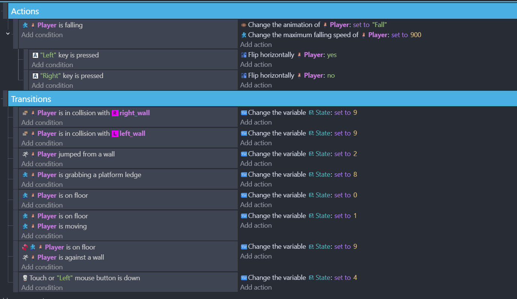Collapse the Player is falling event sub-events
Screen dimensions: 517x299
click(x=8, y=34)
